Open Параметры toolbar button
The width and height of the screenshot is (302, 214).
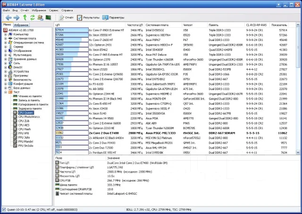tap(113, 18)
